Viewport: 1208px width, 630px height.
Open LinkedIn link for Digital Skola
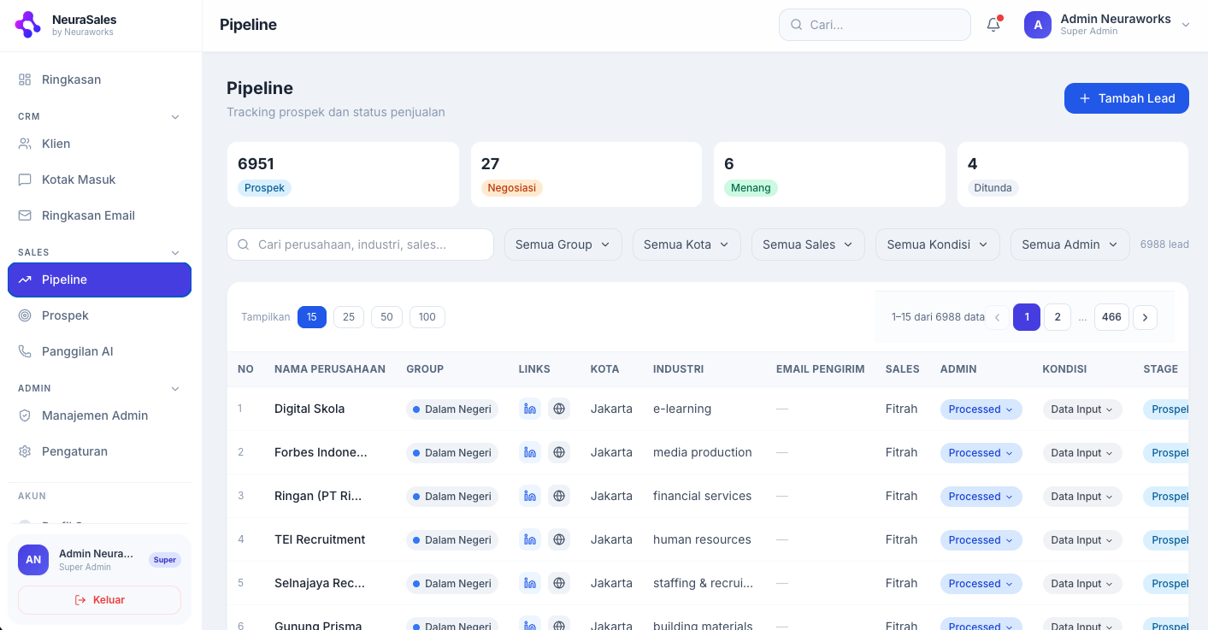click(x=530, y=409)
